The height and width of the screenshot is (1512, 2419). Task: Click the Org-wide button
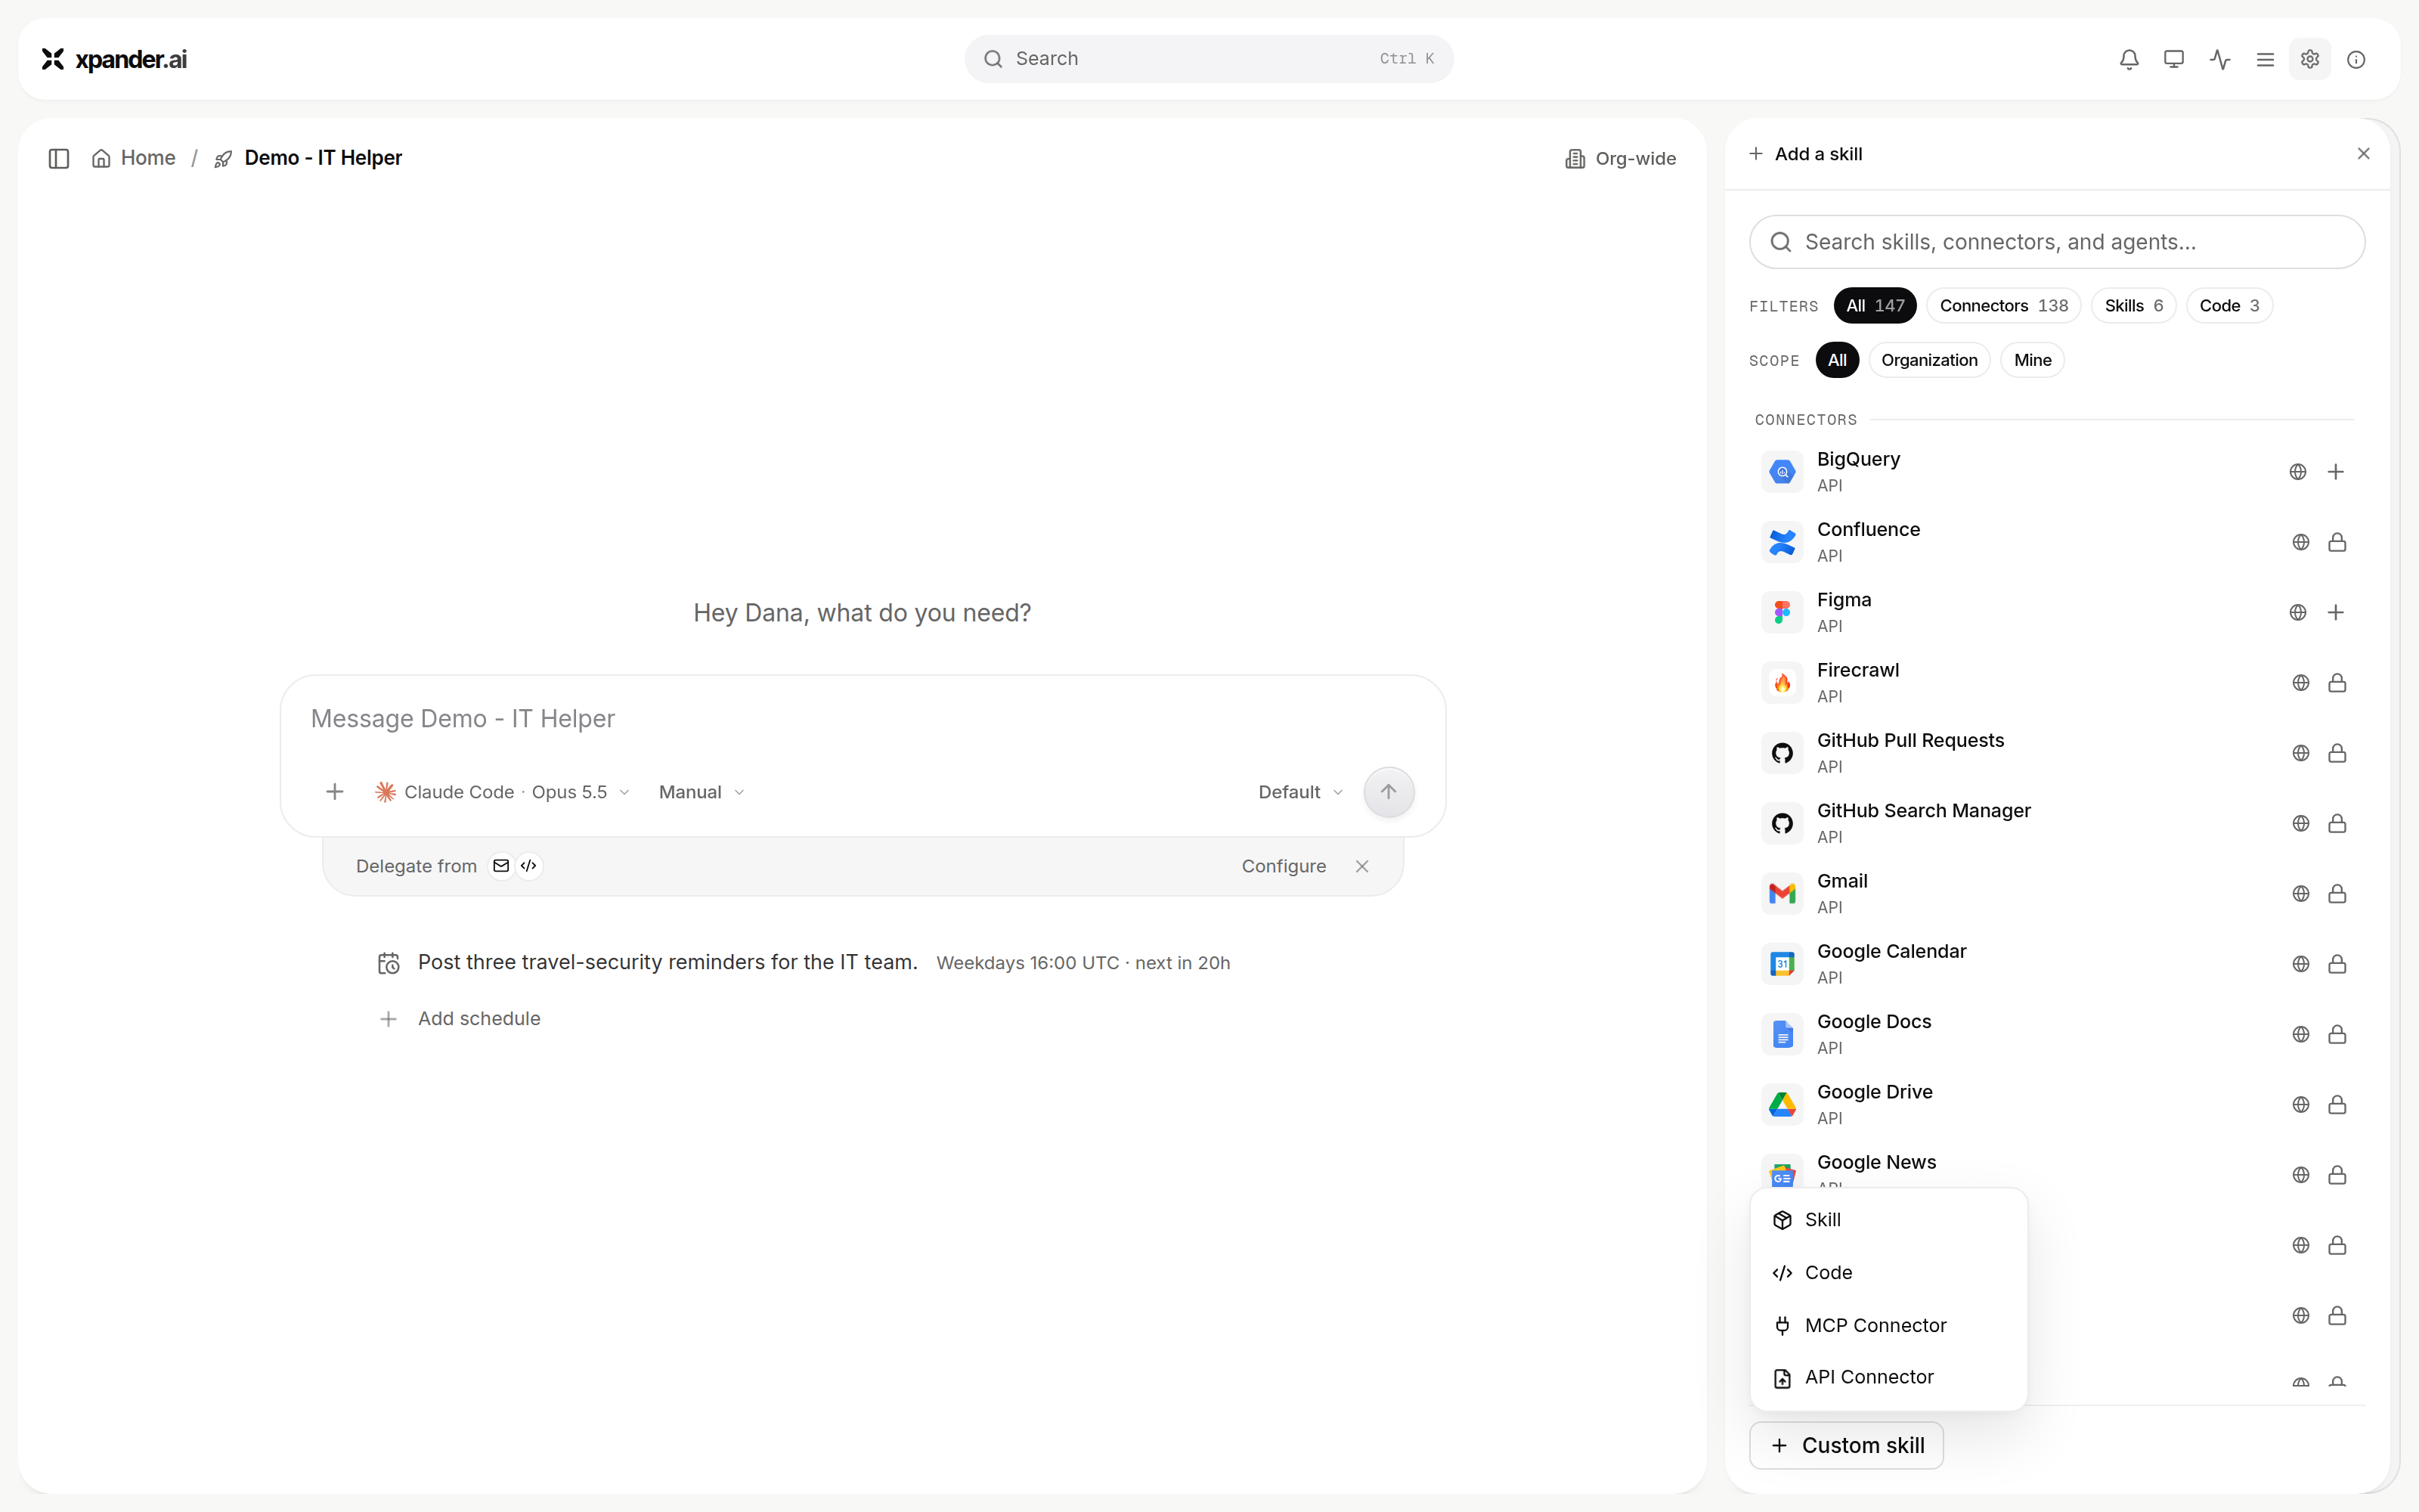[x=1620, y=159]
